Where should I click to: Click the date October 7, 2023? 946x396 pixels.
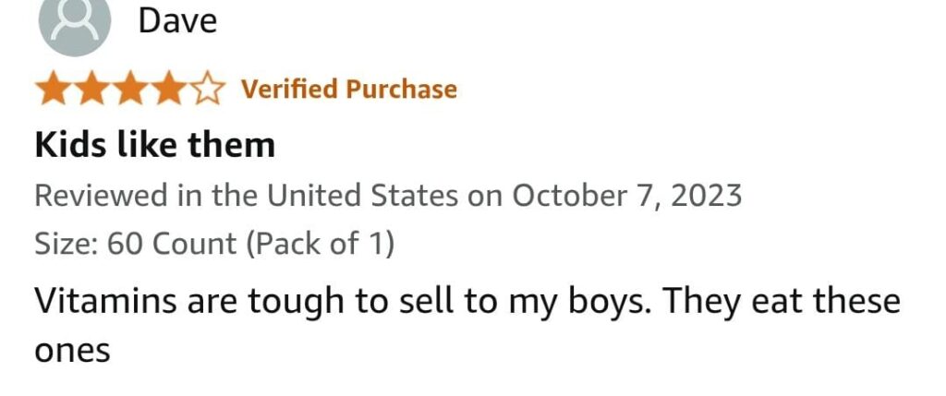[x=626, y=196]
